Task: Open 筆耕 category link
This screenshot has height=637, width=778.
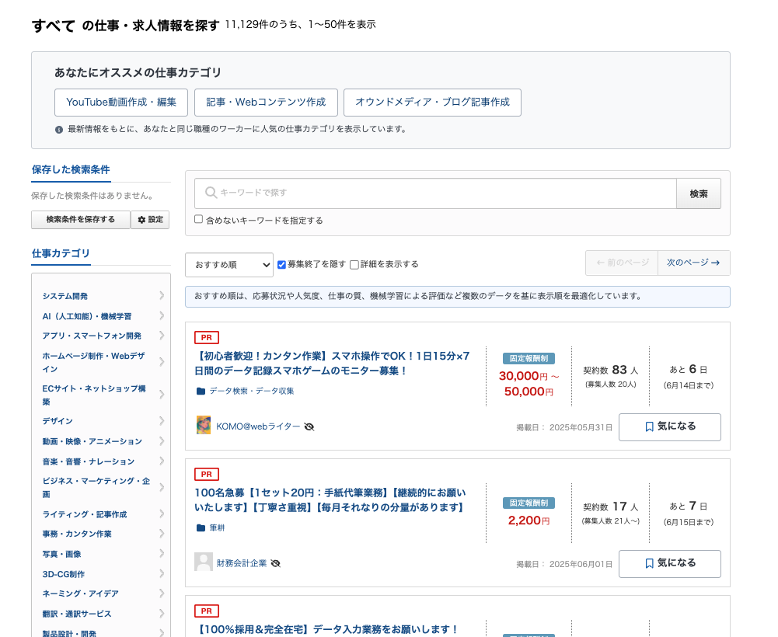Action: (217, 528)
